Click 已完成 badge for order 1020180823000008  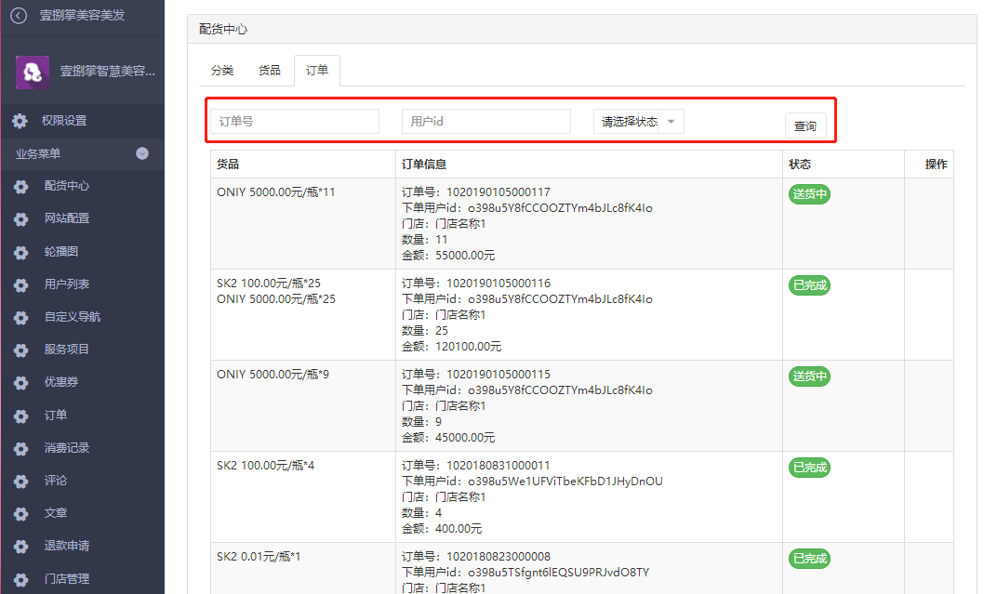click(809, 559)
